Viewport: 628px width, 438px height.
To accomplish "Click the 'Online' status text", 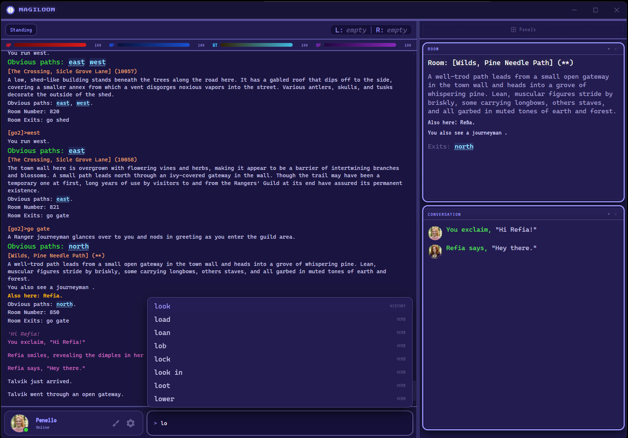I will pos(43,427).
